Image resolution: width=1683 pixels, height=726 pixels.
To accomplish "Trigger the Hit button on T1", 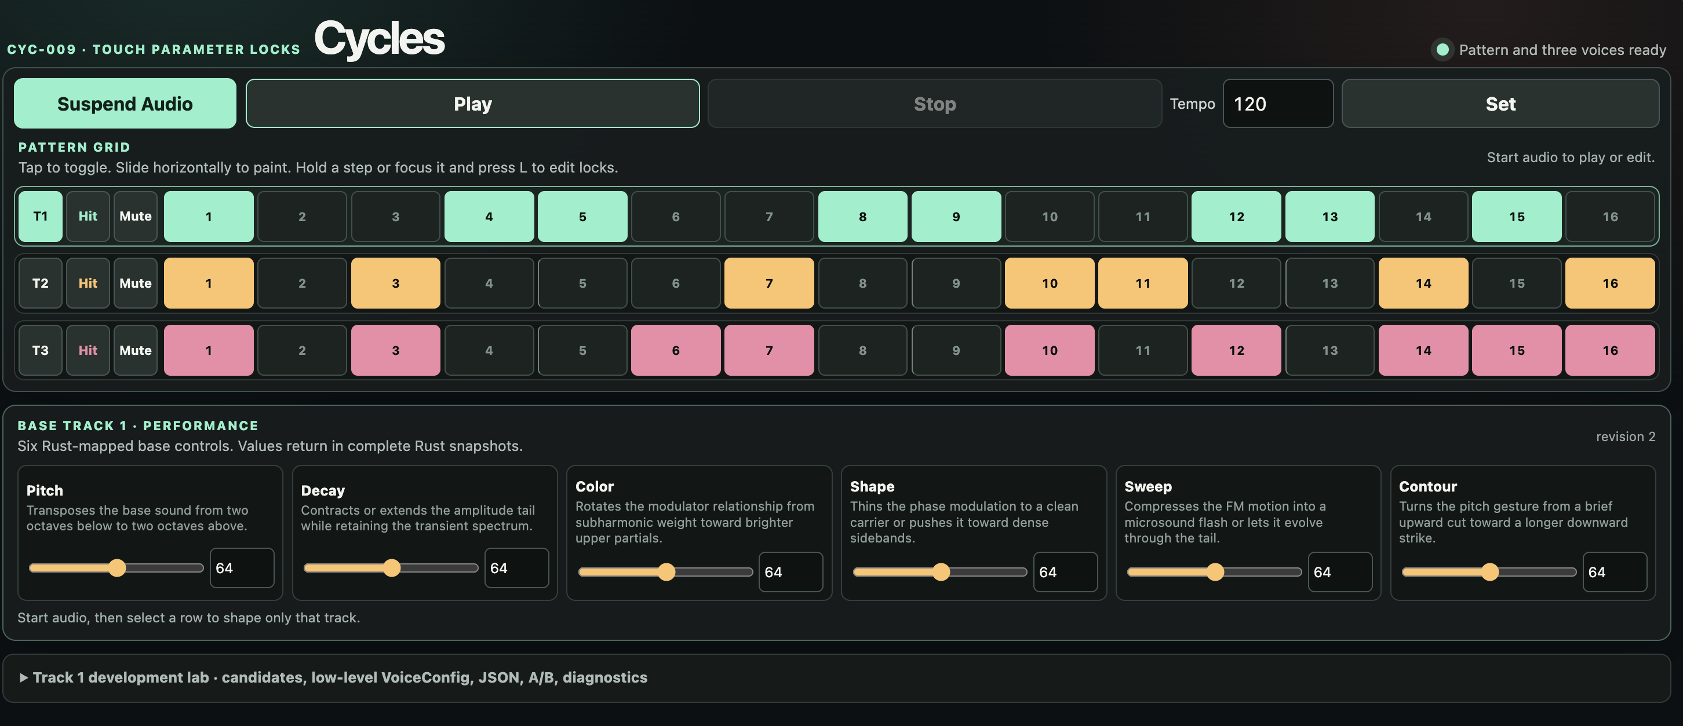I will (x=88, y=216).
